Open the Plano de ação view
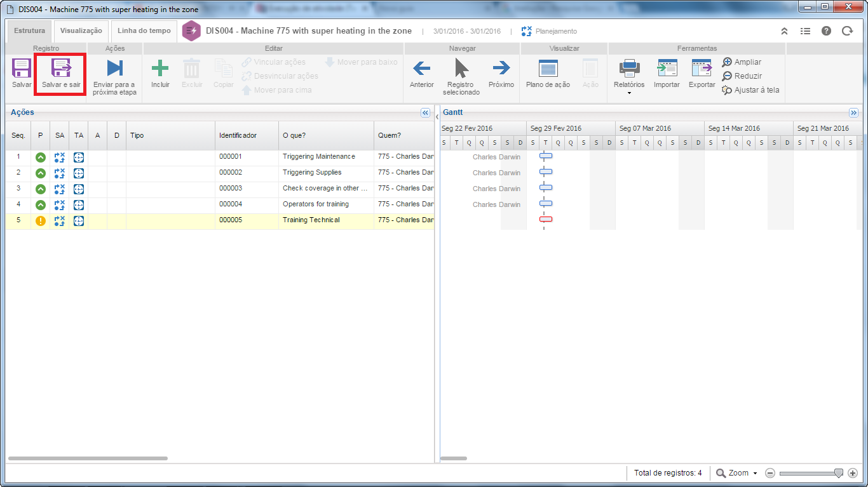 (x=548, y=74)
